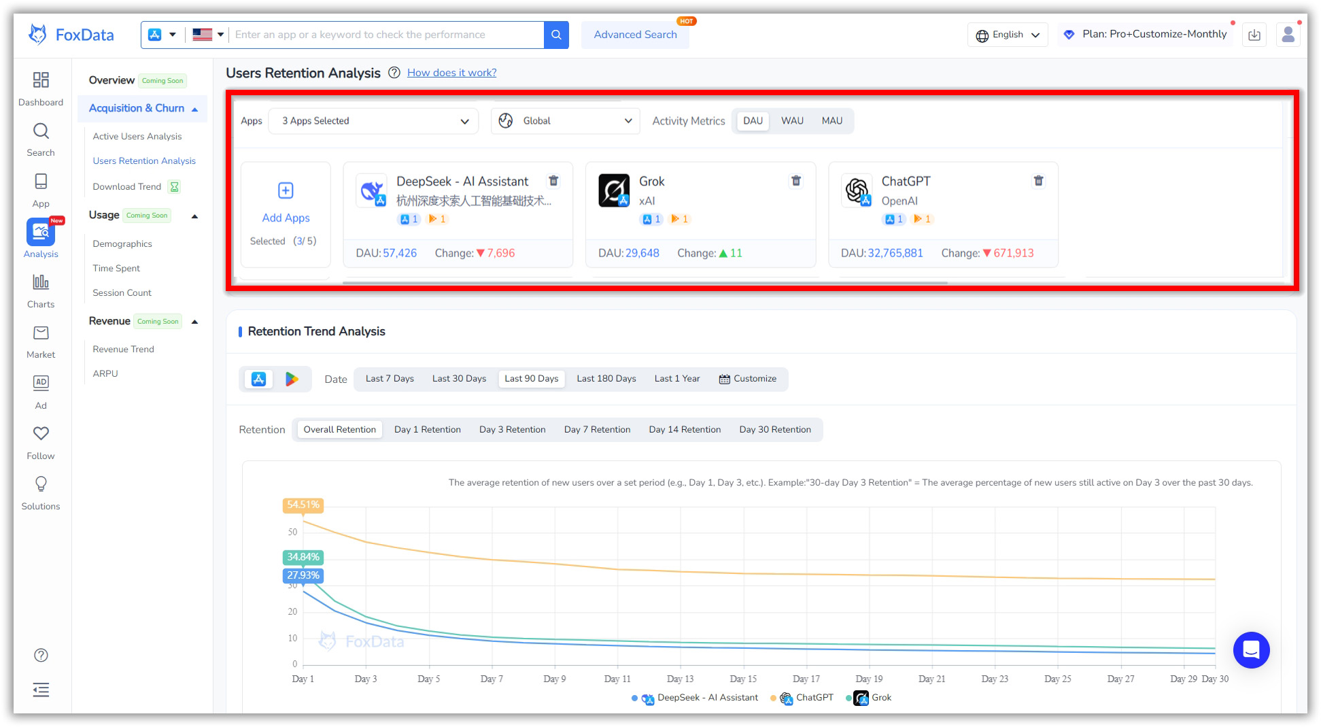
Task: Open Download Trend menu item
Action: pos(127,187)
